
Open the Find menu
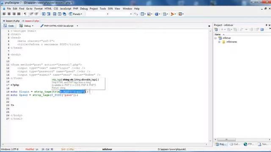(x=22, y=8)
